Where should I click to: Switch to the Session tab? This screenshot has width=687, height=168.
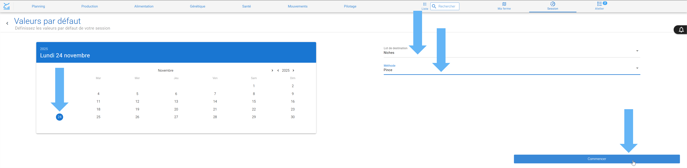pyautogui.click(x=553, y=6)
